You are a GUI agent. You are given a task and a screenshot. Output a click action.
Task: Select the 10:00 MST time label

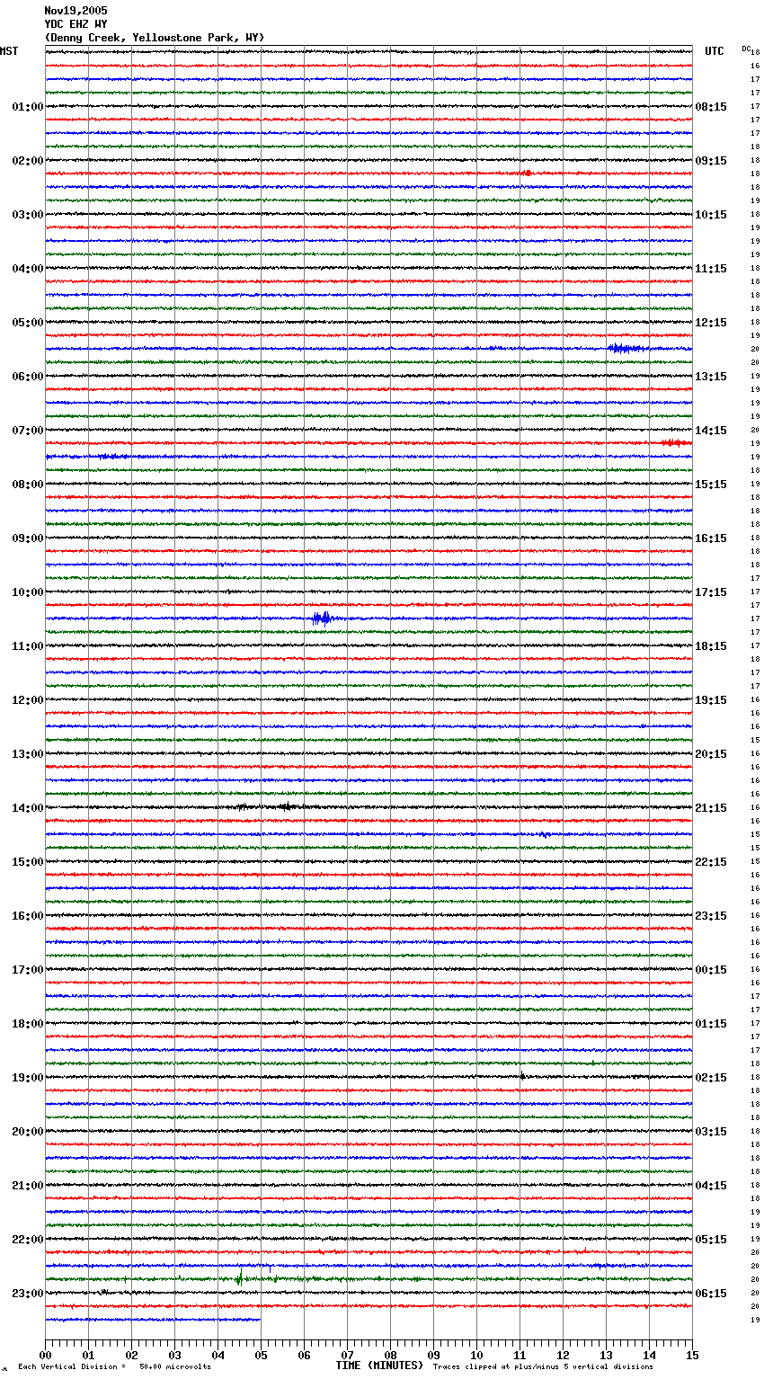coord(27,592)
